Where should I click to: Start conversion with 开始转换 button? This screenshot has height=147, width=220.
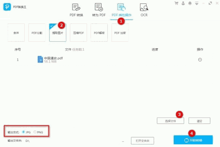(193, 140)
